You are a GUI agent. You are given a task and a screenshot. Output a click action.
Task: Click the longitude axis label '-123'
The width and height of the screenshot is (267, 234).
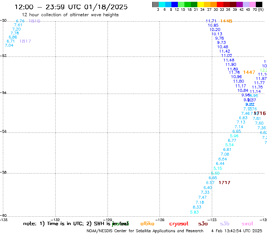[x=213, y=220]
